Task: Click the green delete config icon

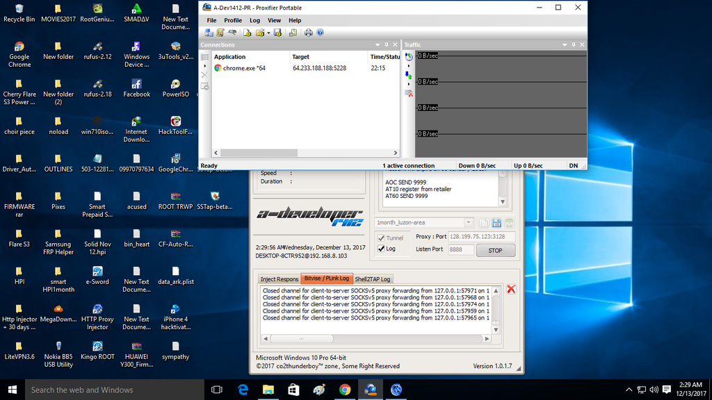Action: tap(509, 223)
